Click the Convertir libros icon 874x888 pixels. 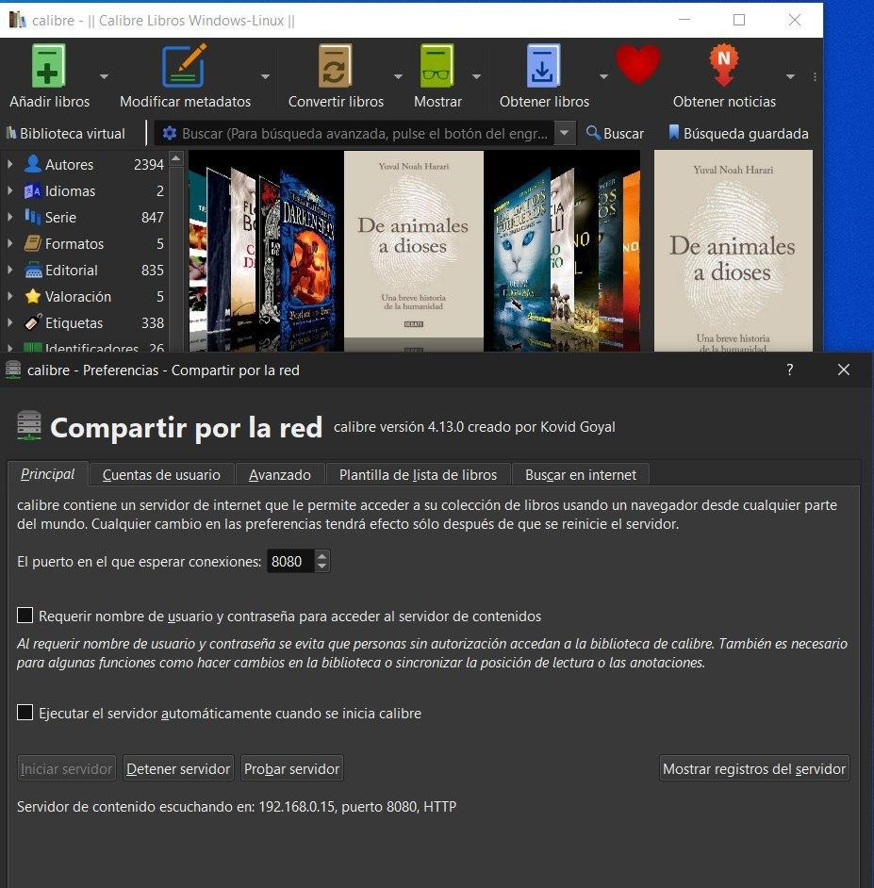(335, 66)
